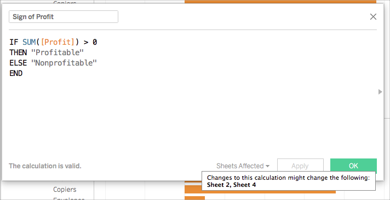Screen dimensions: 390x200
Task: Click the zero value after greater-than sign
Action: click(95, 42)
